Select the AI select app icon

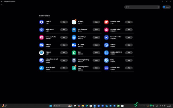(74, 22)
